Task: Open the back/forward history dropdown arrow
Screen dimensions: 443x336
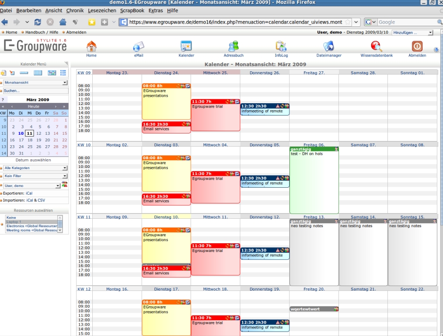Action: [x=27, y=22]
